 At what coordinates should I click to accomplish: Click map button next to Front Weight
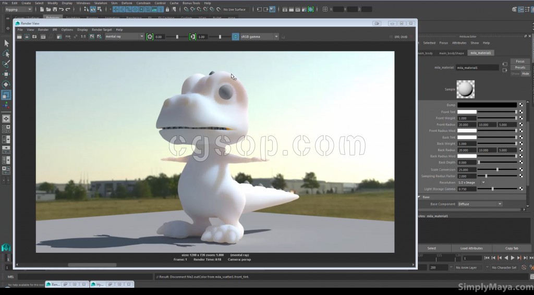click(x=521, y=118)
